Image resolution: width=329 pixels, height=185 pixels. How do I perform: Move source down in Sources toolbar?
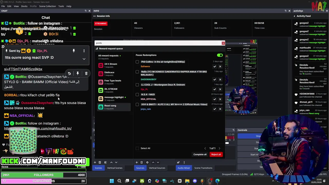[x=158, y=162]
